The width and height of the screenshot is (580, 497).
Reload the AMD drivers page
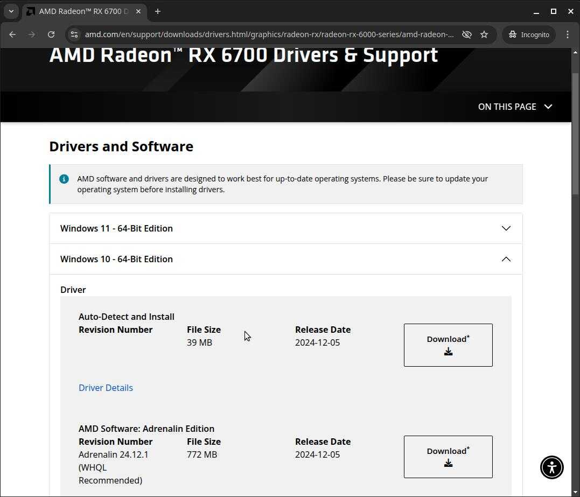tap(51, 34)
